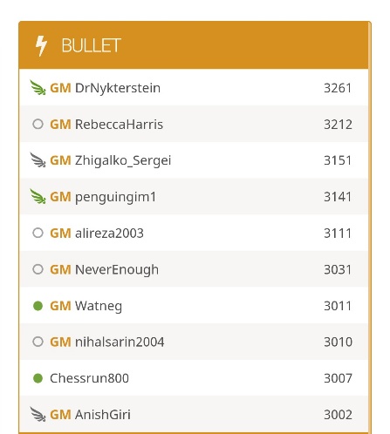Go to the Chessrun800 profile

click(89, 378)
